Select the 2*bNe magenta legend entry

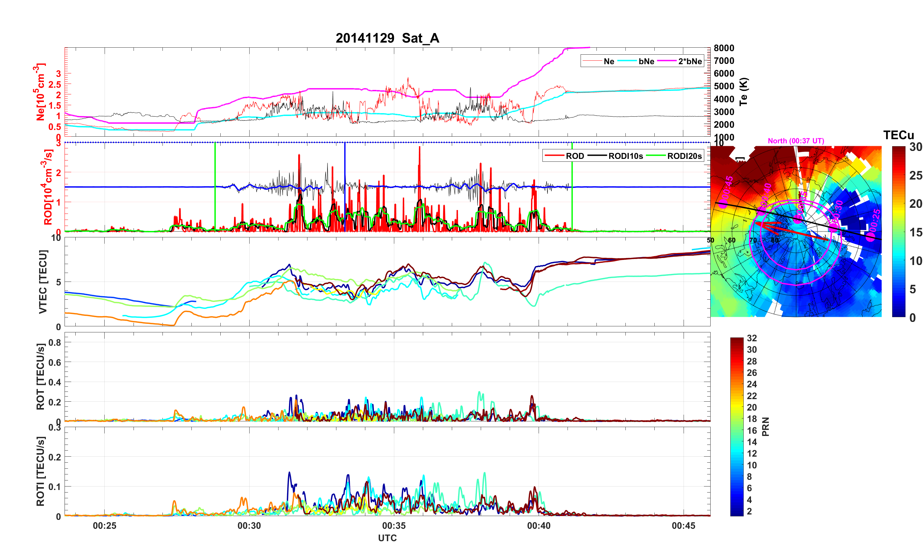[690, 61]
